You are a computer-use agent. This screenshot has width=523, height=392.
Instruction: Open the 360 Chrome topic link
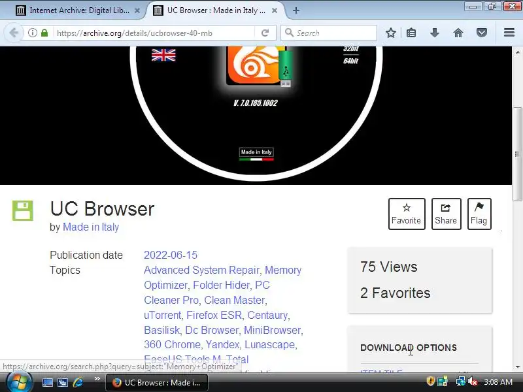click(172, 344)
